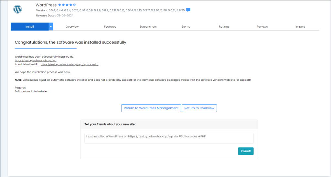
Task: Open the Features tab
Action: pyautogui.click(x=110, y=27)
